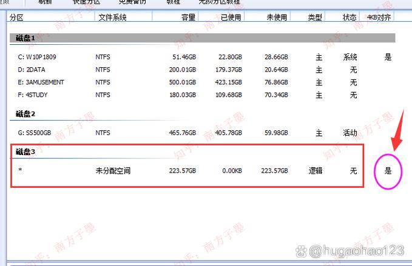Click the 22.80GB used value
412x266 pixels.
(x=230, y=57)
